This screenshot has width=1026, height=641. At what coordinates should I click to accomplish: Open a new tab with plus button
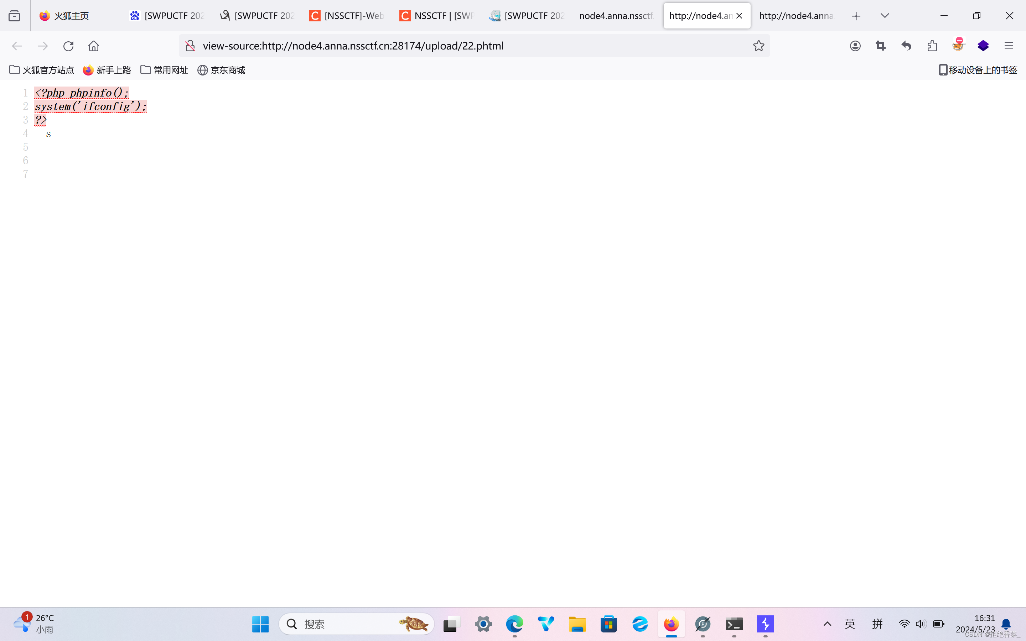click(856, 16)
